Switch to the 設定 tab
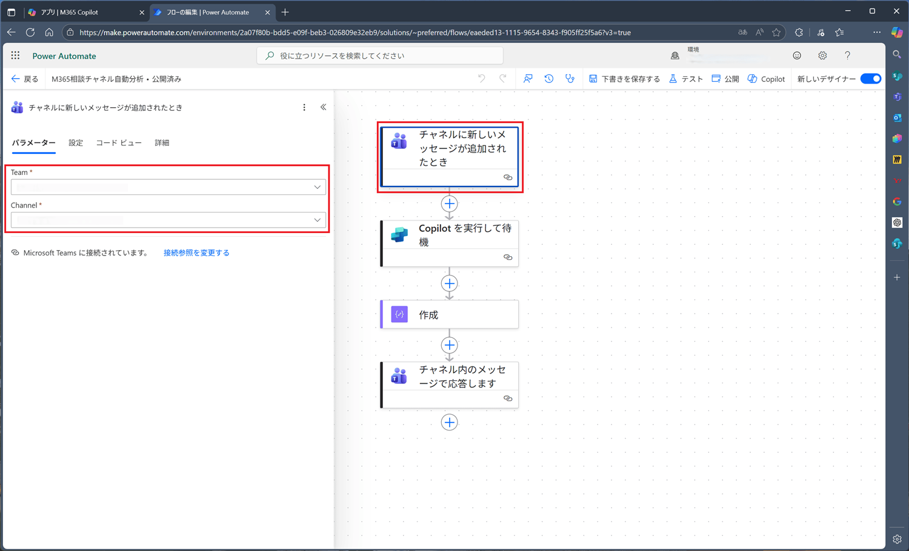This screenshot has height=551, width=909. coord(76,143)
